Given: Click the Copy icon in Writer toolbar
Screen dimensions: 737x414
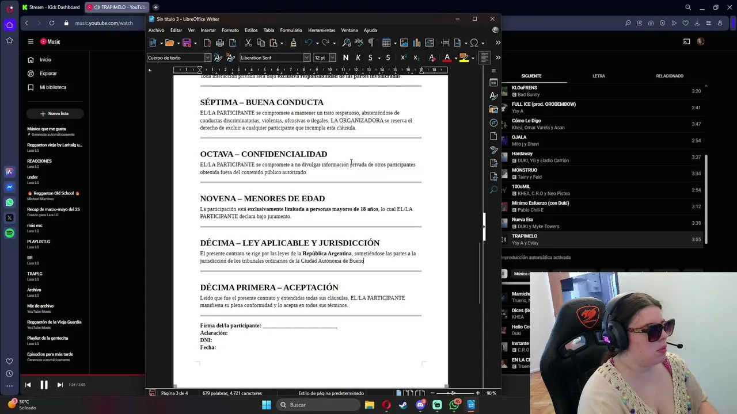Looking at the screenshot, I should pyautogui.click(x=261, y=43).
